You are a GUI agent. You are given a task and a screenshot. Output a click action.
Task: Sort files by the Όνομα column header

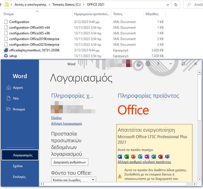point(8,14)
